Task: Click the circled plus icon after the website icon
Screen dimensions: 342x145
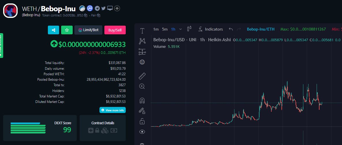Action: pos(117,8)
